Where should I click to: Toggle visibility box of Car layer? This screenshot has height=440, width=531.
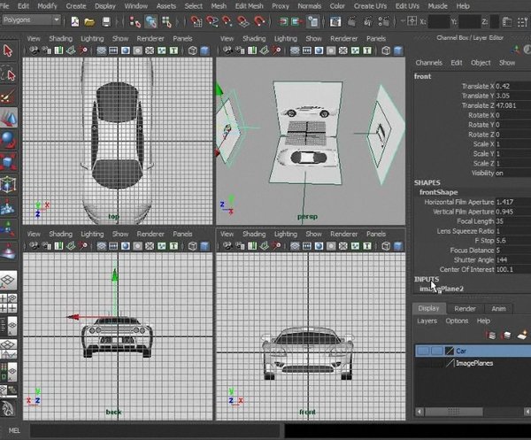pyautogui.click(x=423, y=351)
